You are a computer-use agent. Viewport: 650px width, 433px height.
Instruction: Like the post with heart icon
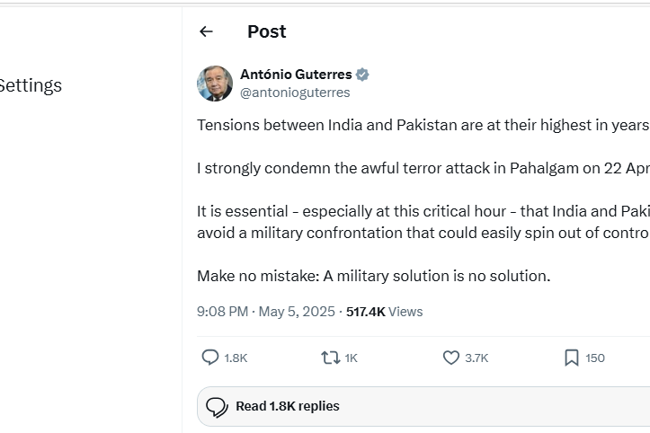451,358
